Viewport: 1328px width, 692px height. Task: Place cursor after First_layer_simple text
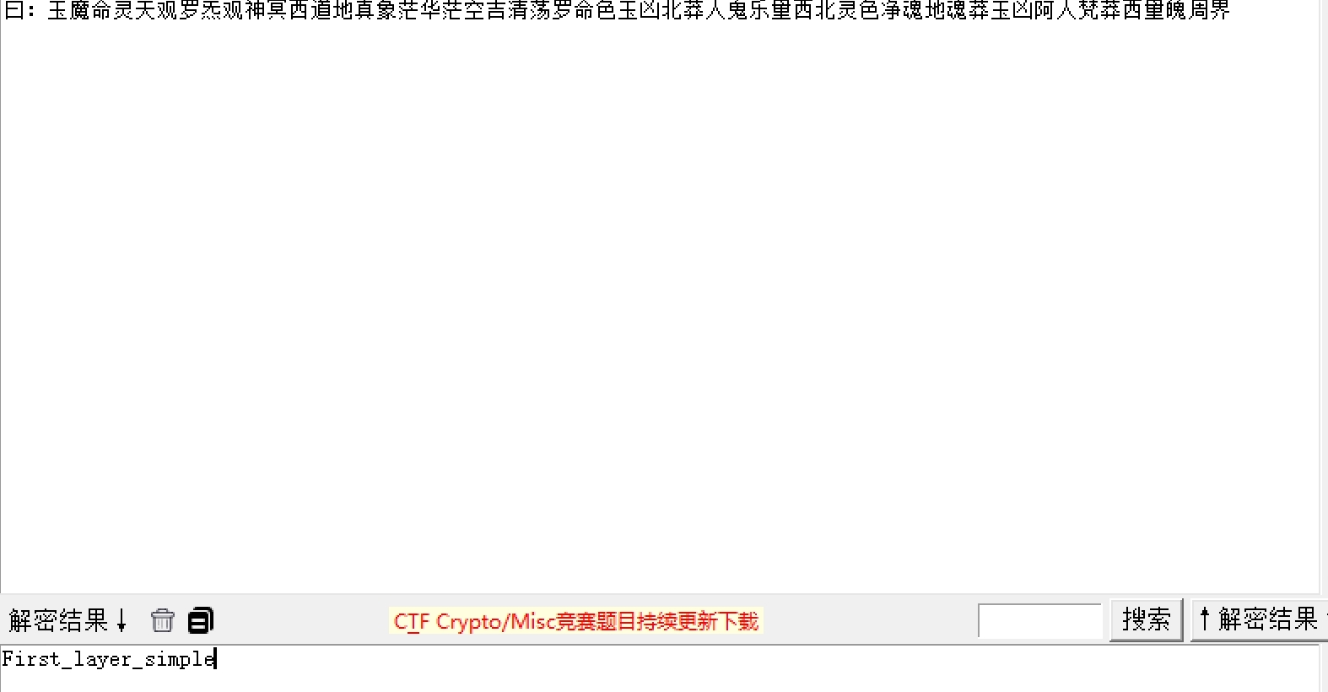(217, 659)
